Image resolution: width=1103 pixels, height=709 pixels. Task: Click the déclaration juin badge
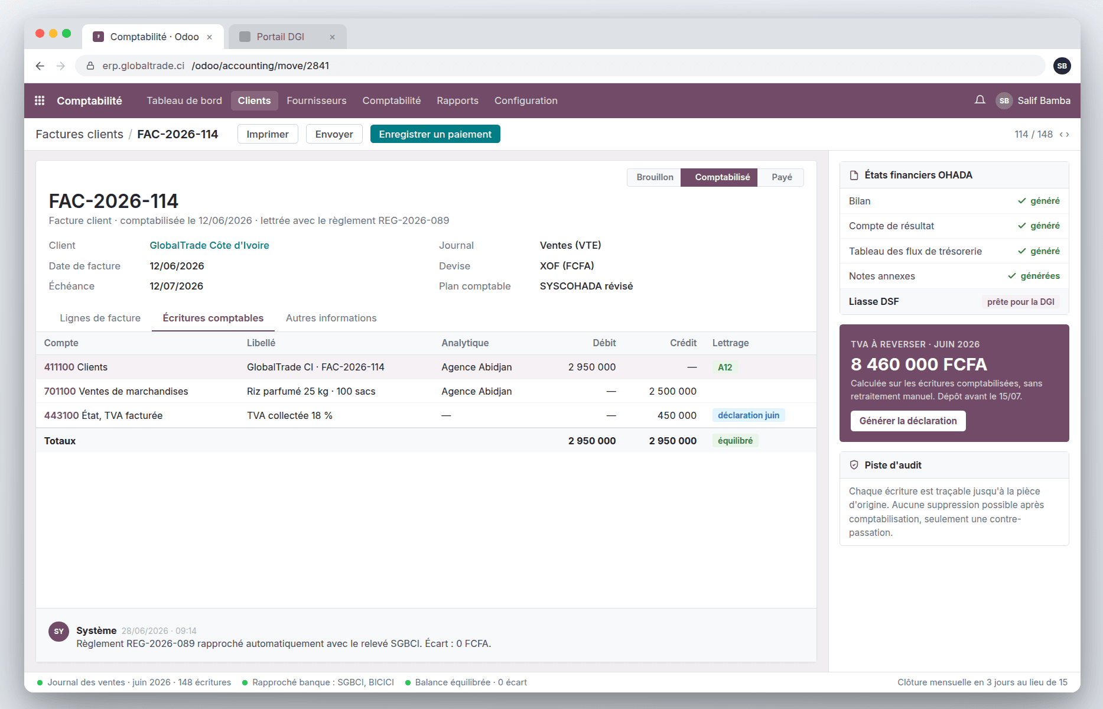pyautogui.click(x=749, y=415)
